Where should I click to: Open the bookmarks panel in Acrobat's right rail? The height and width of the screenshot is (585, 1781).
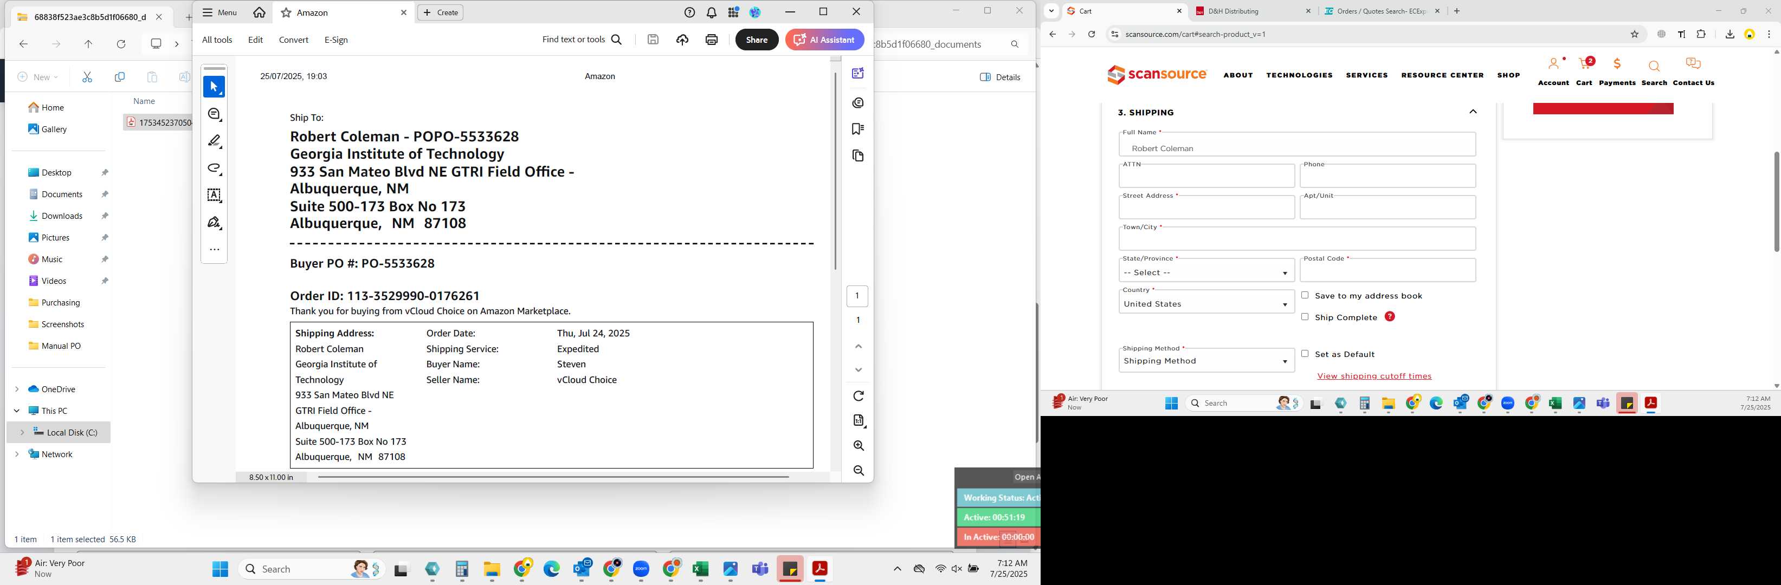tap(858, 129)
